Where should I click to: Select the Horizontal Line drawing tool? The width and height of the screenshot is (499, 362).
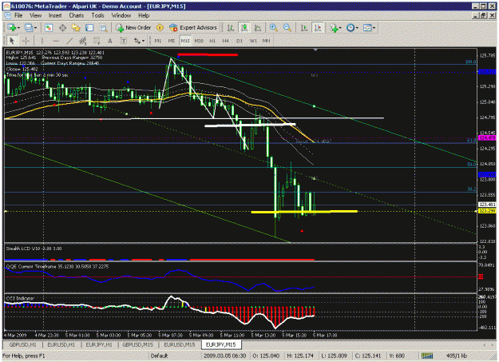(x=56, y=41)
